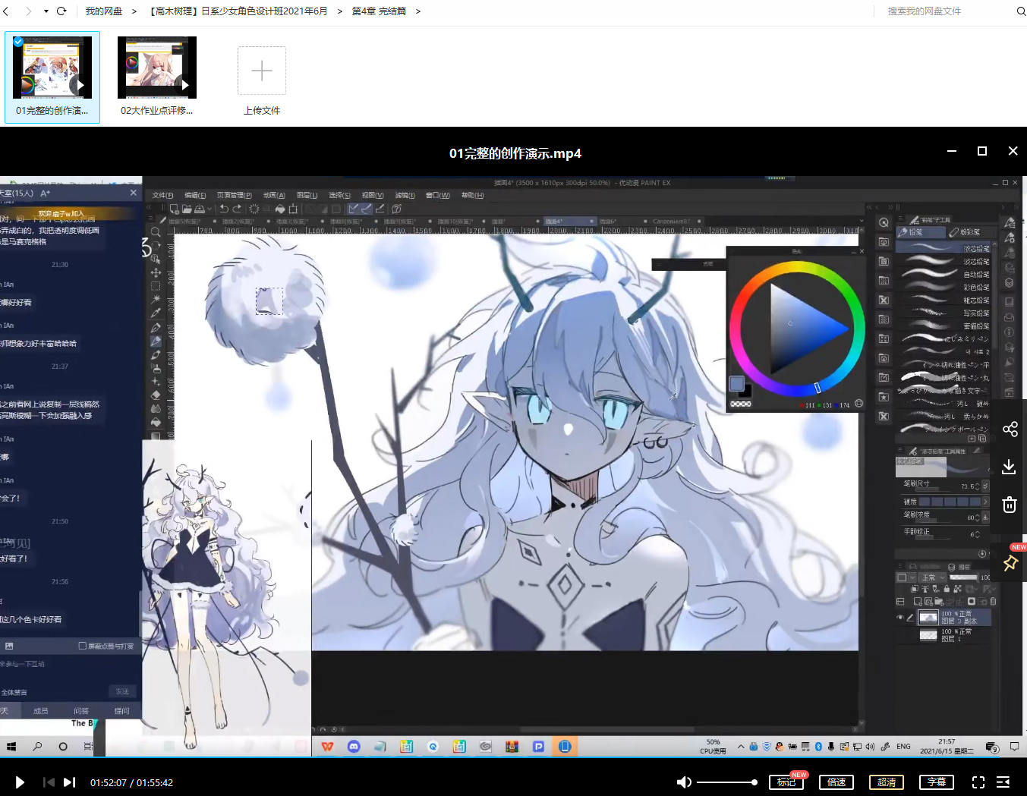Go to the previous video
Viewport: 1027px width, 796px height.
[49, 782]
